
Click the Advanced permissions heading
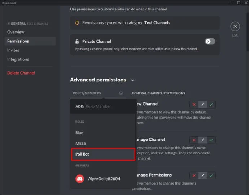[x=98, y=80]
